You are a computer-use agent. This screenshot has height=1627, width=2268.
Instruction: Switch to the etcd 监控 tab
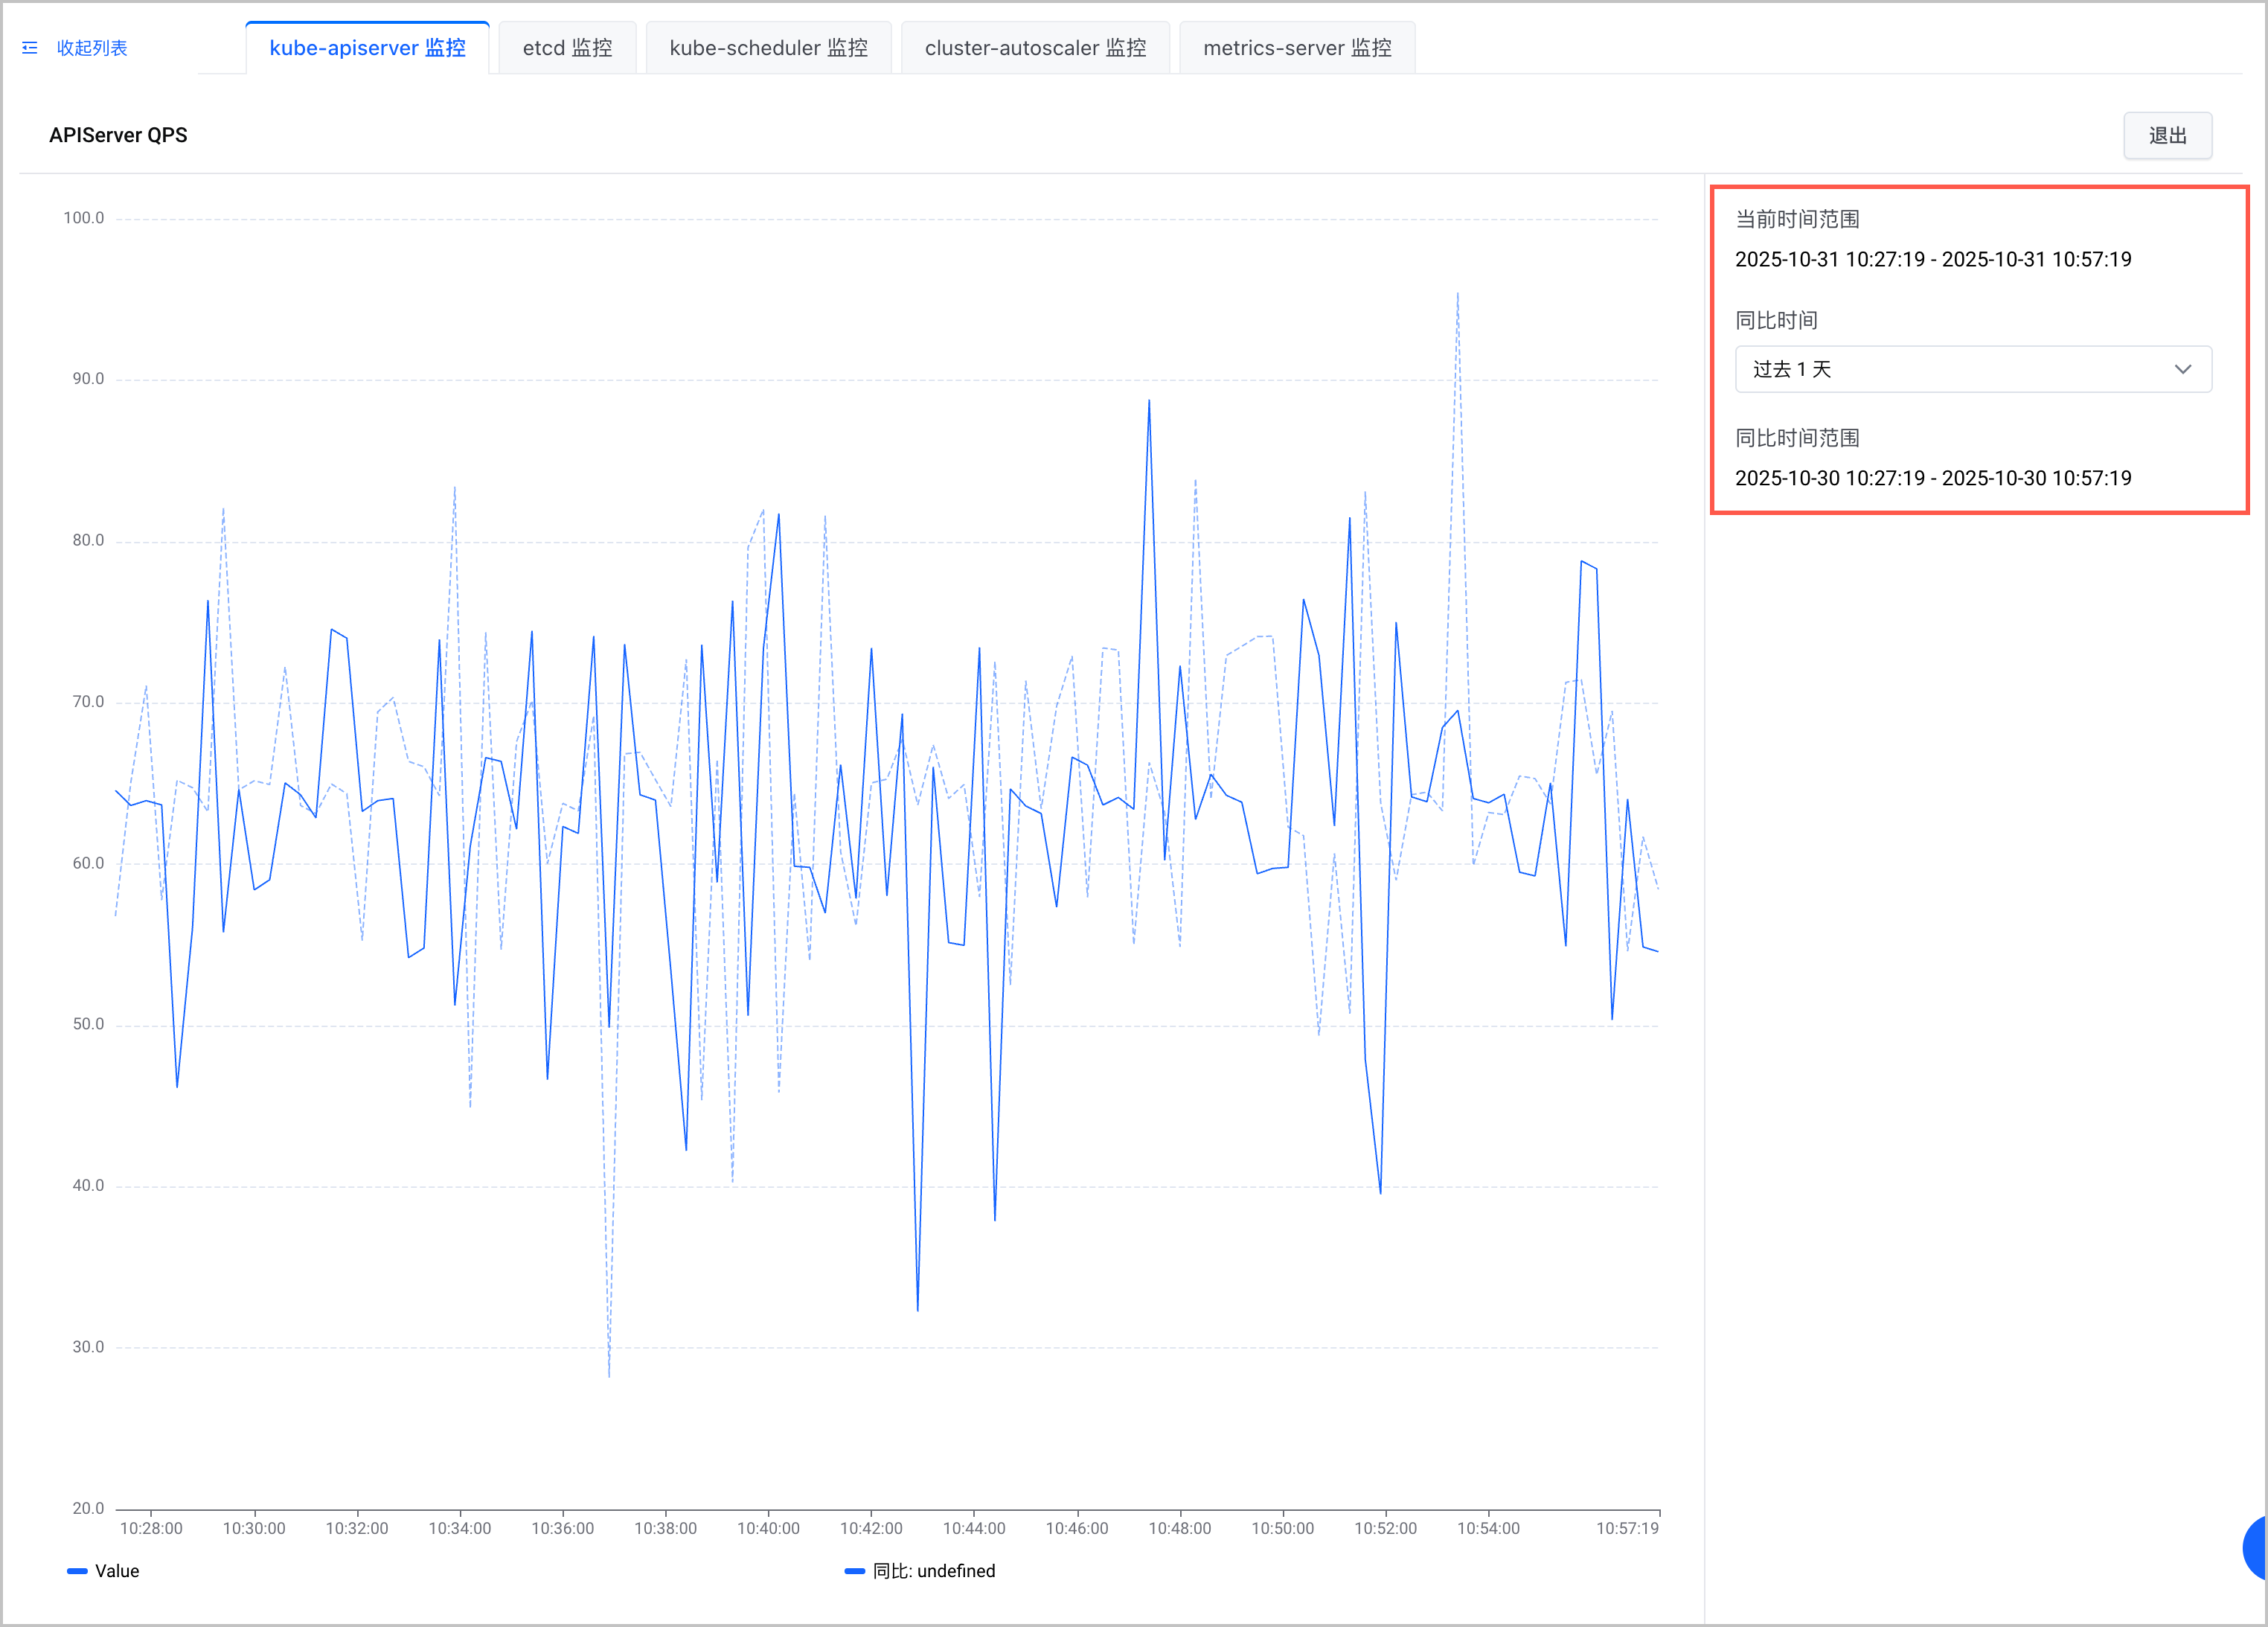[x=567, y=48]
